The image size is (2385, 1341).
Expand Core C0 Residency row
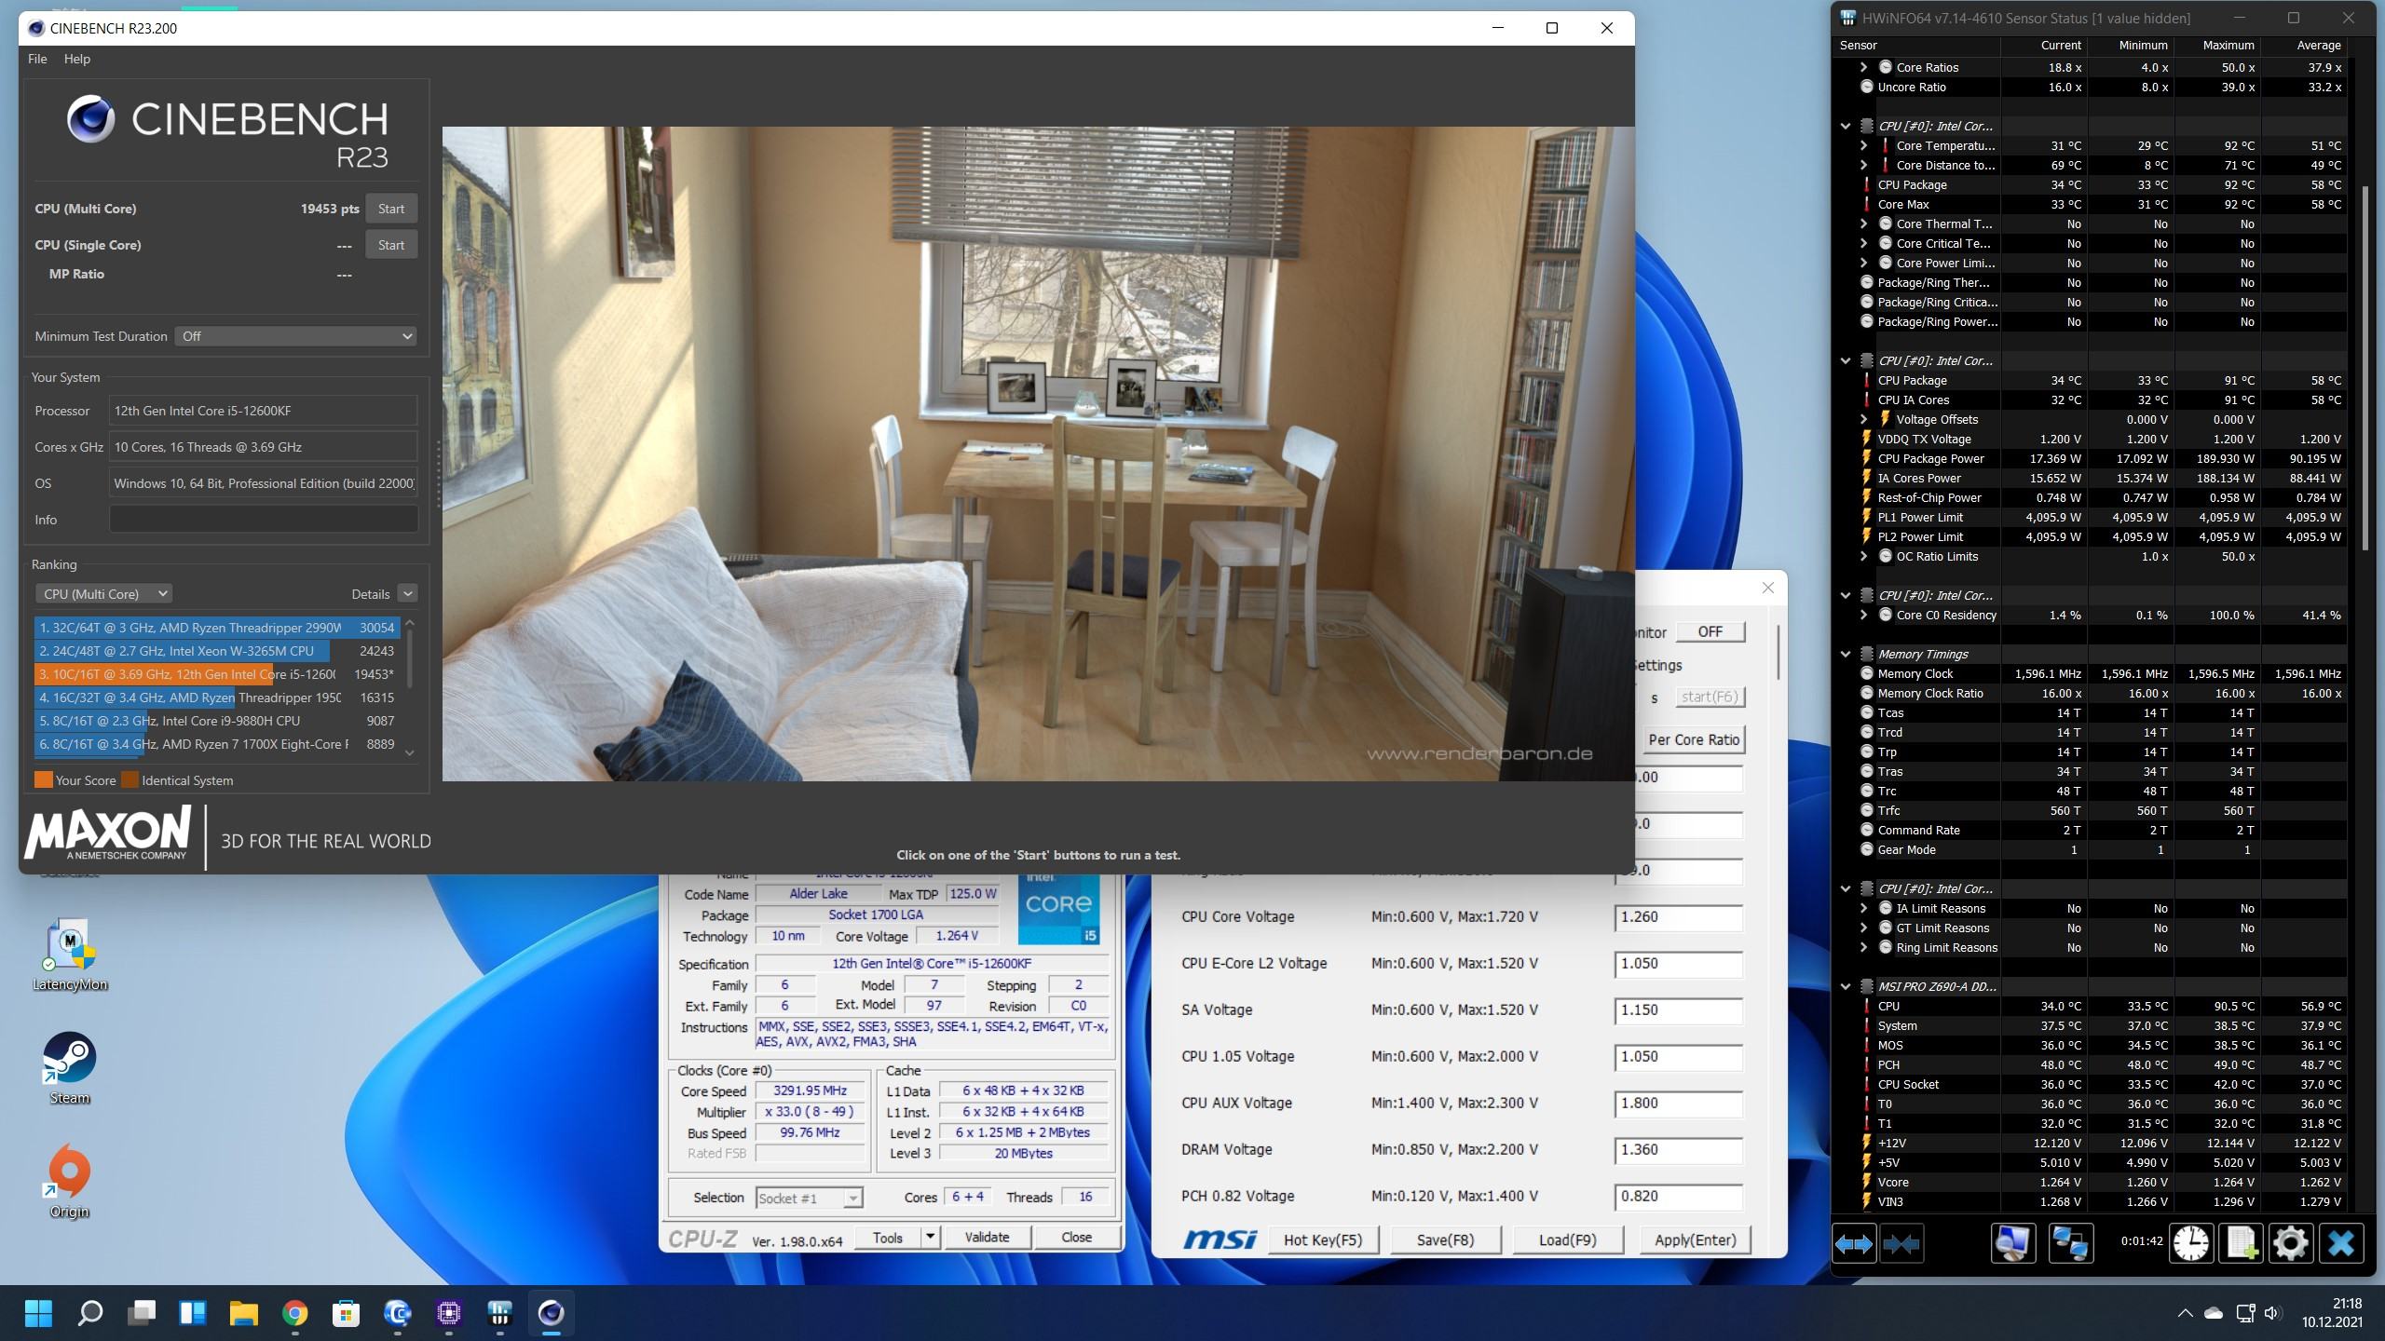[x=1863, y=616]
